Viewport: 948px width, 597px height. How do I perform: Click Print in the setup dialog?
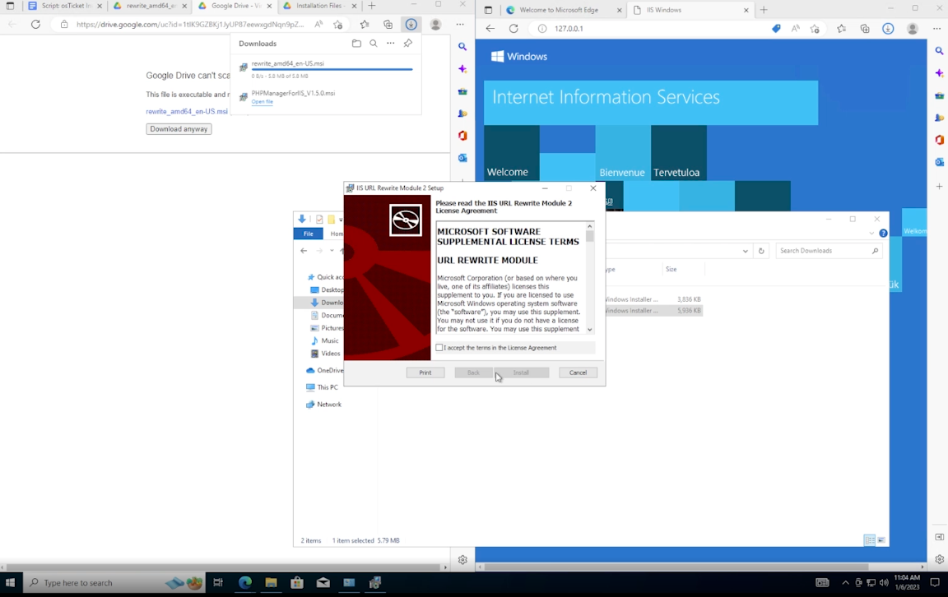[x=425, y=373]
